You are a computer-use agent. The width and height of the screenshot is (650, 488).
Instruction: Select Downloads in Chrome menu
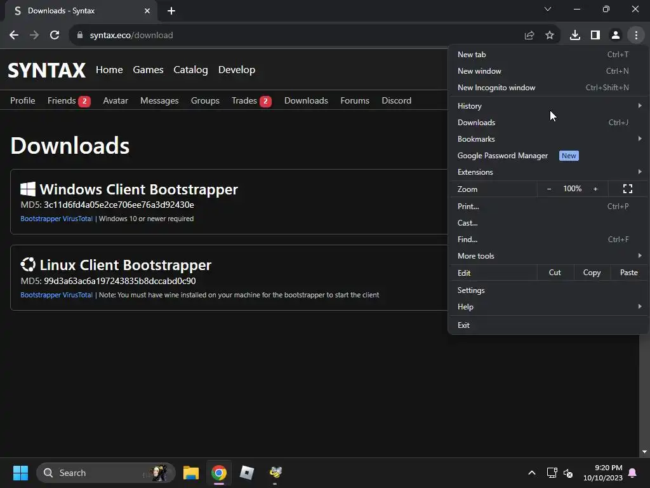548,123
